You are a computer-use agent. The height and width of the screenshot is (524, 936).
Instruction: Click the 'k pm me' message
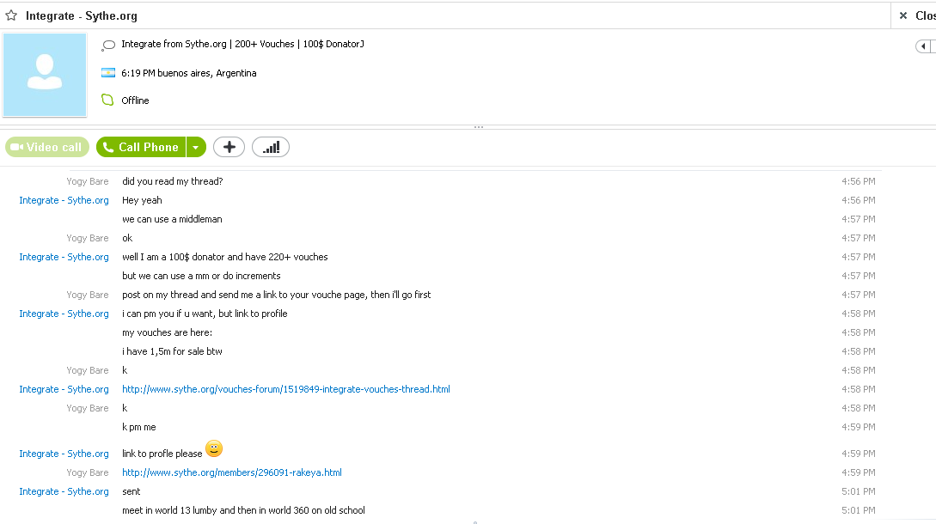[x=139, y=427]
